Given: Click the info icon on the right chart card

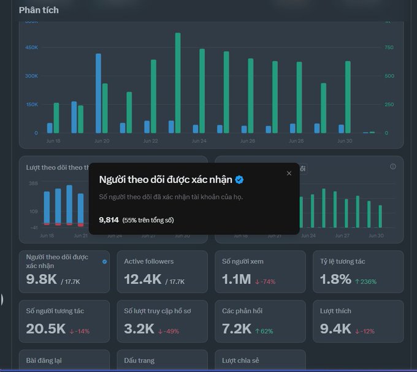Looking at the screenshot, I should pos(393,166).
